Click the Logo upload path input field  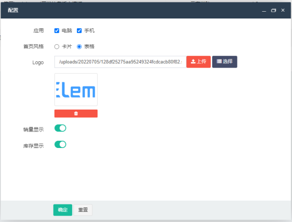[x=120, y=62]
